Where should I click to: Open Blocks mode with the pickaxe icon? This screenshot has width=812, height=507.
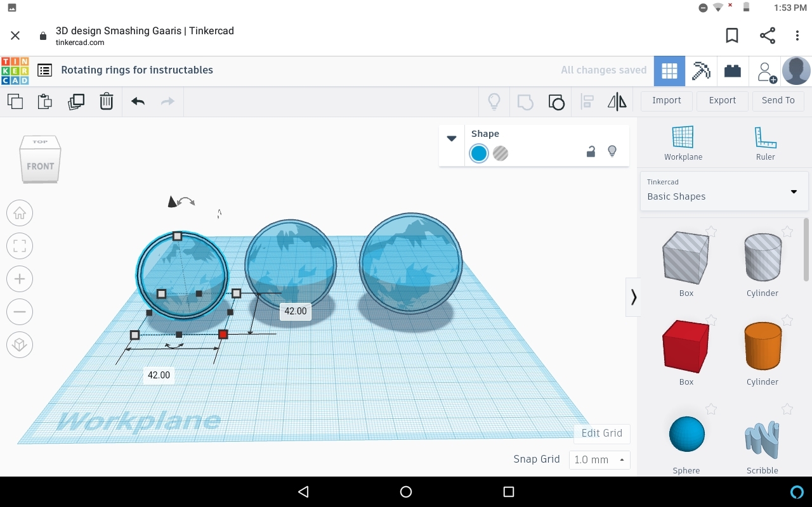[x=701, y=70]
